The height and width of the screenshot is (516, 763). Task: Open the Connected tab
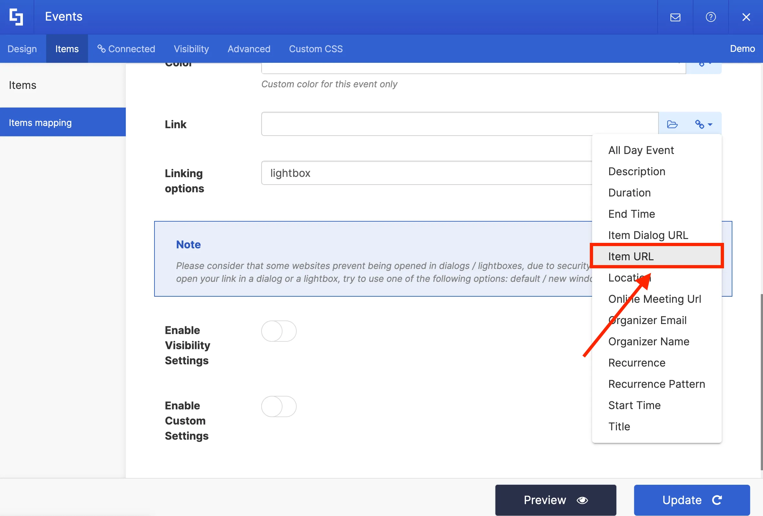(126, 49)
